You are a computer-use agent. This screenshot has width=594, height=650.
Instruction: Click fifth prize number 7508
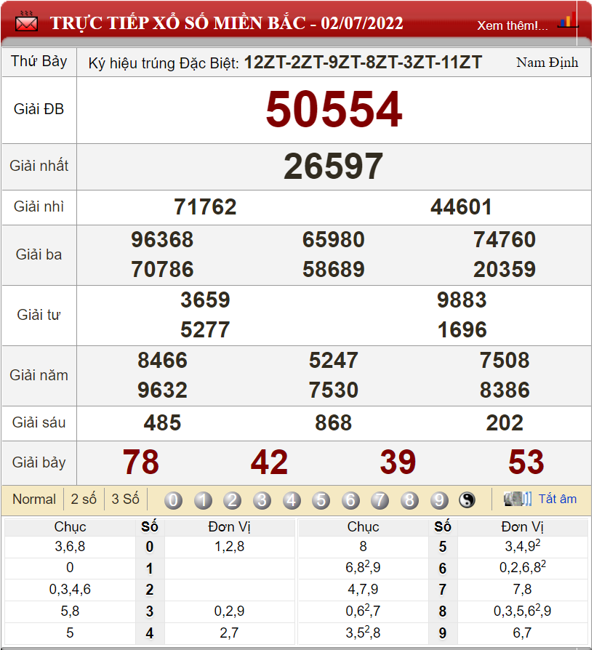click(x=505, y=360)
